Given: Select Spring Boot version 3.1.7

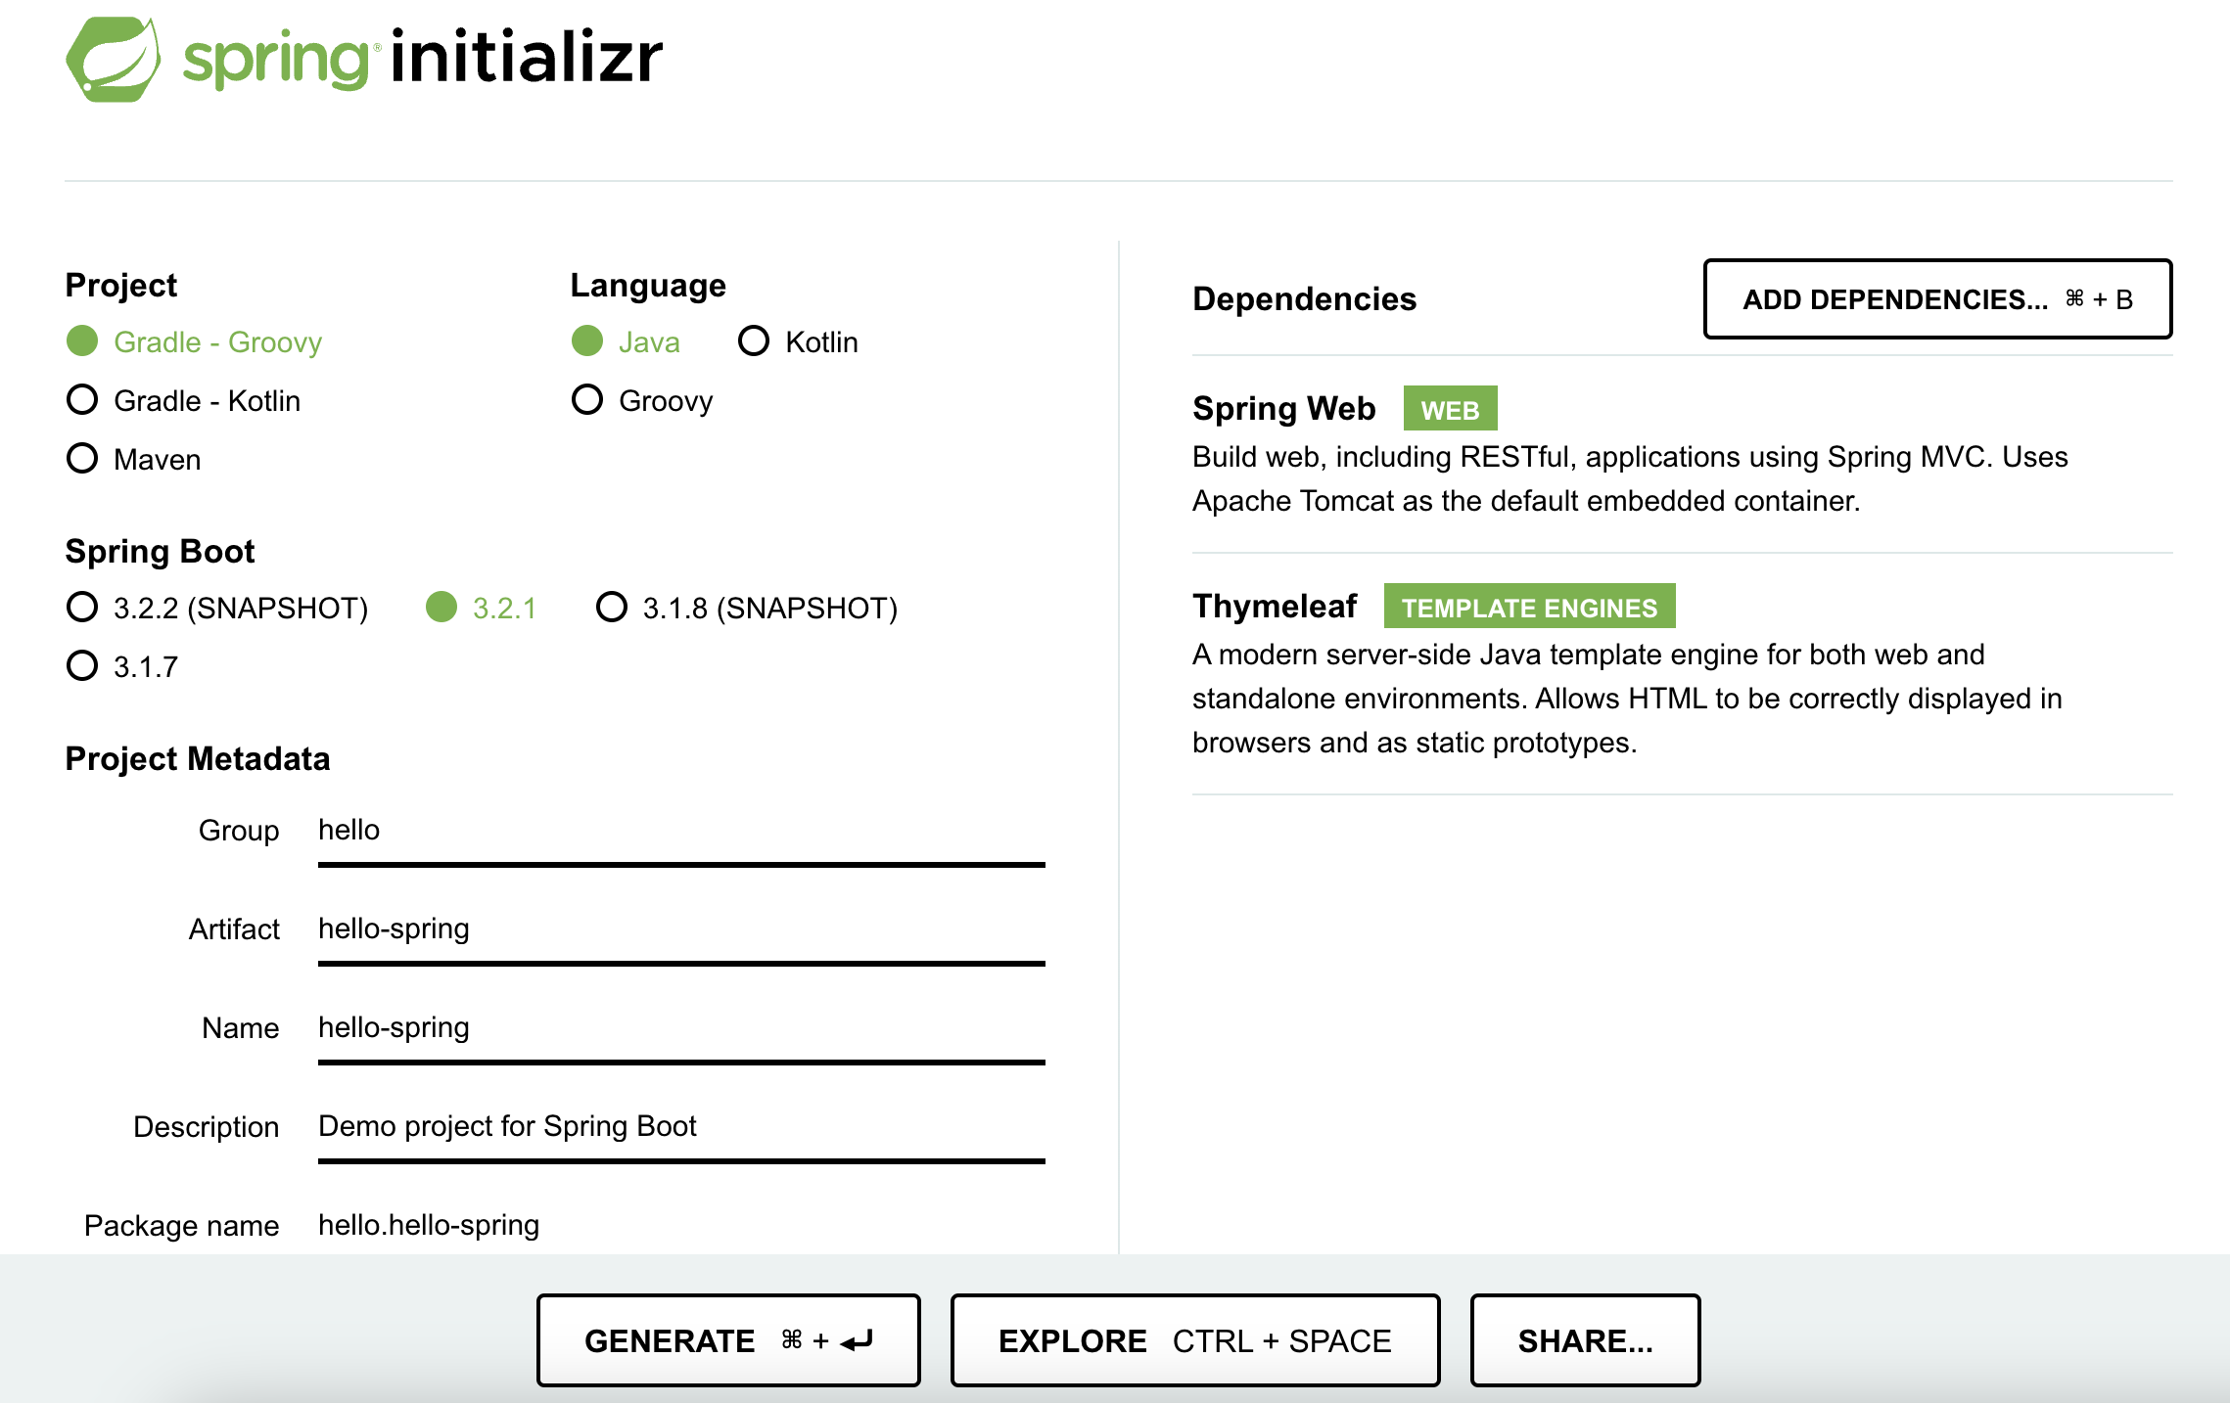Looking at the screenshot, I should (122, 666).
